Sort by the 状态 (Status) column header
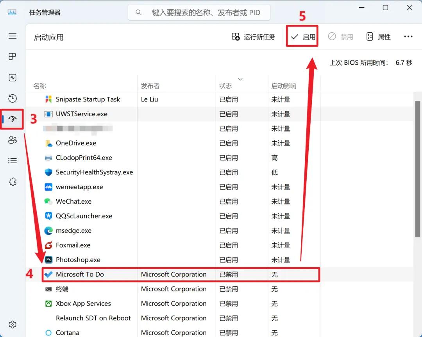 point(225,86)
